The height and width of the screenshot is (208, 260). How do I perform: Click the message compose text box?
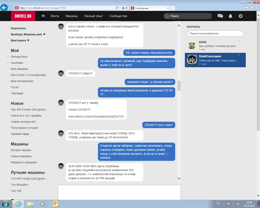point(119,192)
